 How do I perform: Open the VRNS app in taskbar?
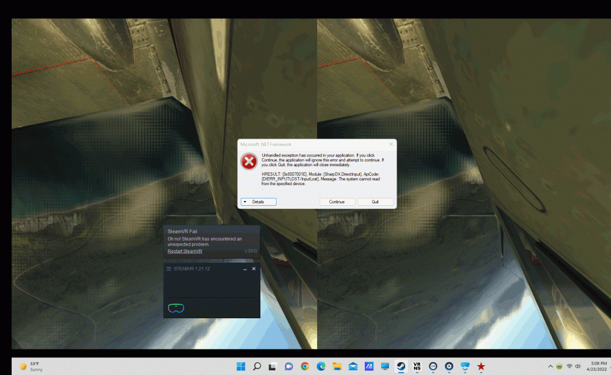click(x=417, y=366)
